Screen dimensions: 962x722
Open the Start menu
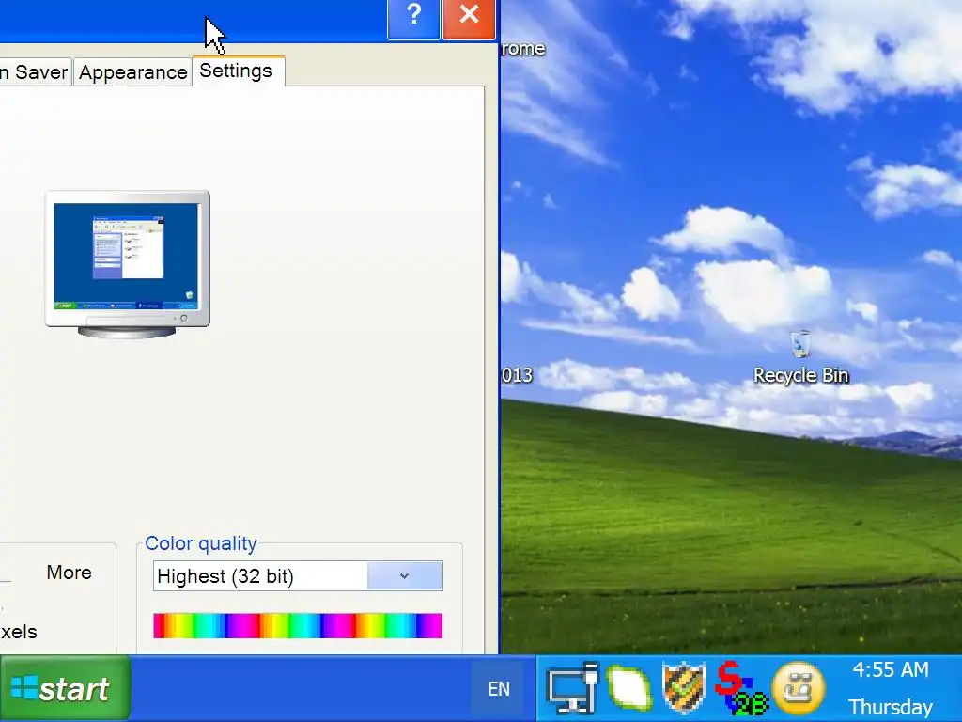pos(65,688)
